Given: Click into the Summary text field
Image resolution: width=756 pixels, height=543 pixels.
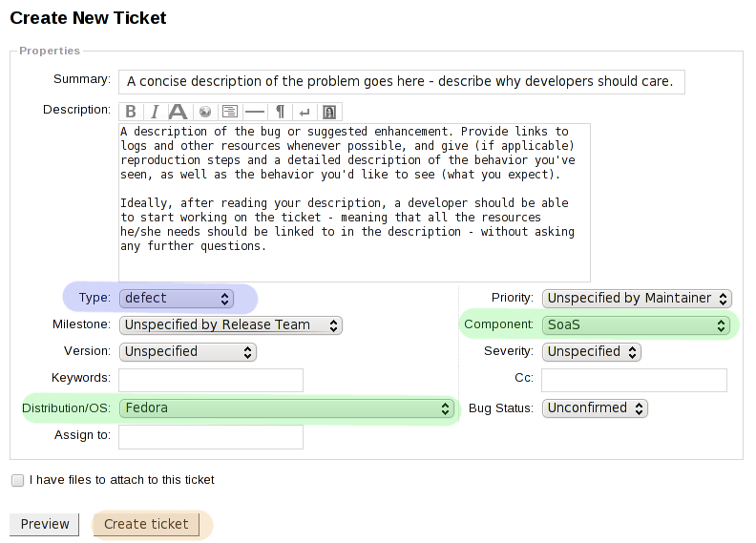Looking at the screenshot, I should click(x=401, y=82).
